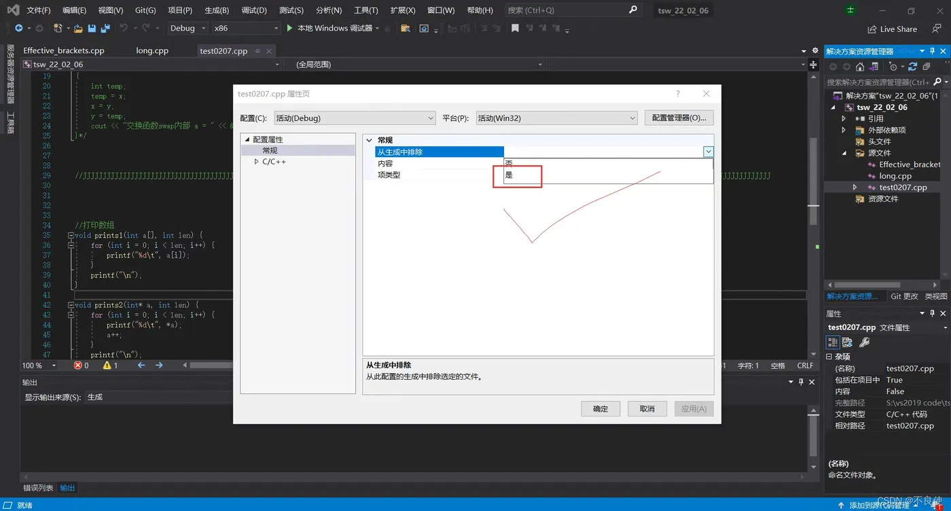Click the 确定 button
This screenshot has width=951, height=511.
point(600,408)
